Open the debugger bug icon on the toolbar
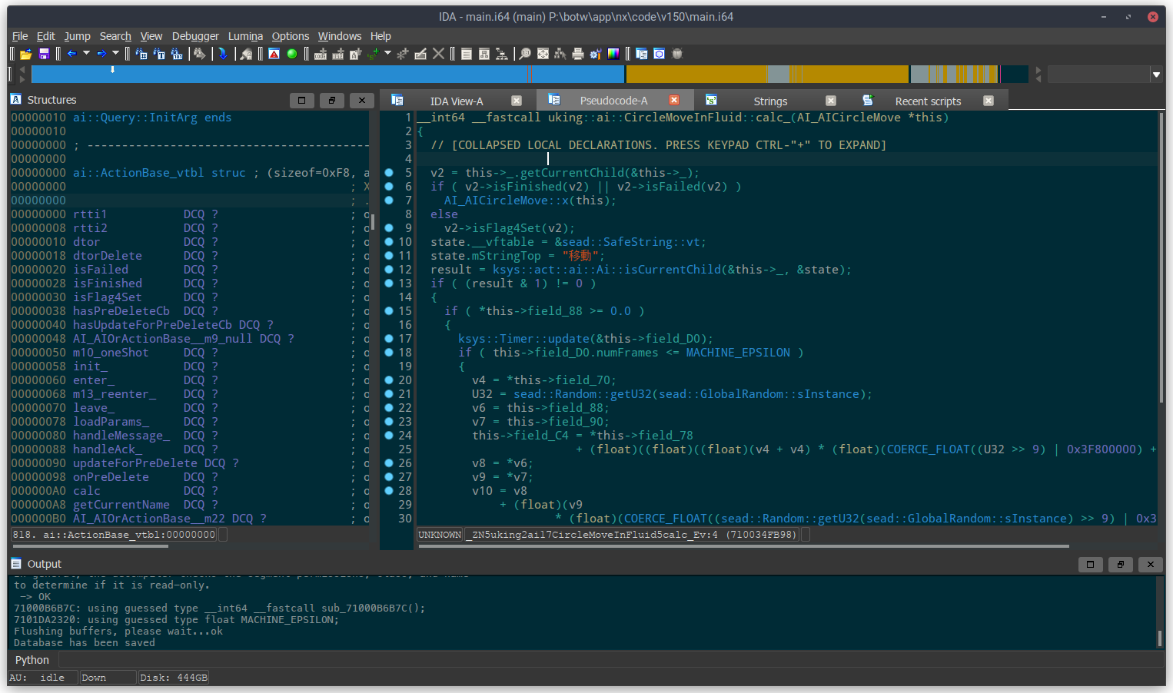The height and width of the screenshot is (693, 1173). [676, 54]
